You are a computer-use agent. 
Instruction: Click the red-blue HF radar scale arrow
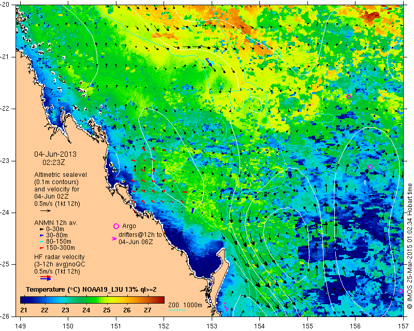46,278
